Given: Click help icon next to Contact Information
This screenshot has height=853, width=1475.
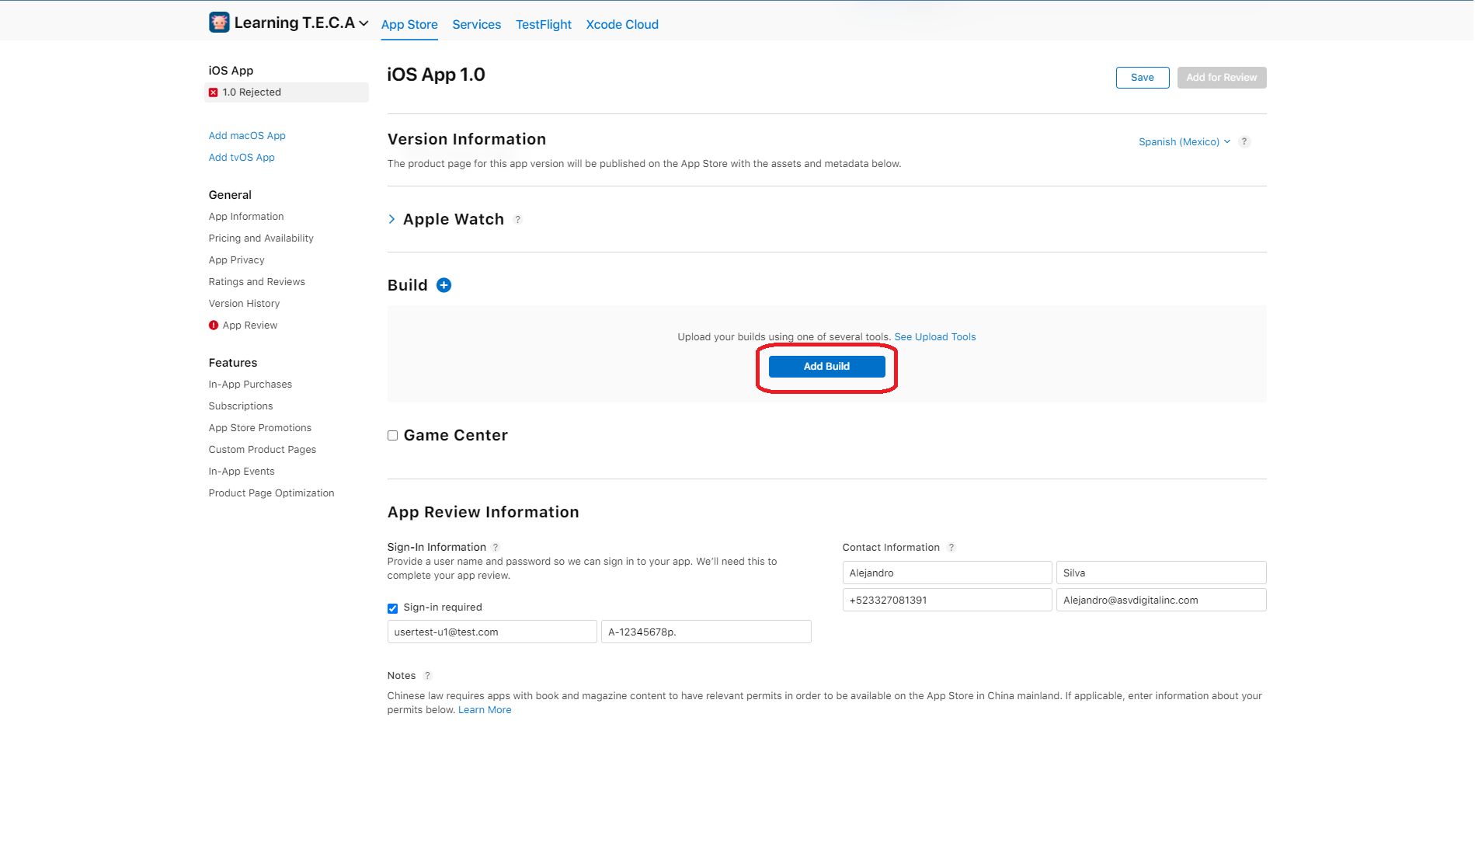Looking at the screenshot, I should pyautogui.click(x=951, y=548).
